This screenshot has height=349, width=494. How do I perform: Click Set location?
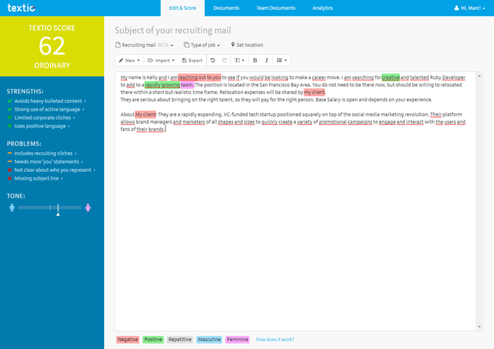247,45
